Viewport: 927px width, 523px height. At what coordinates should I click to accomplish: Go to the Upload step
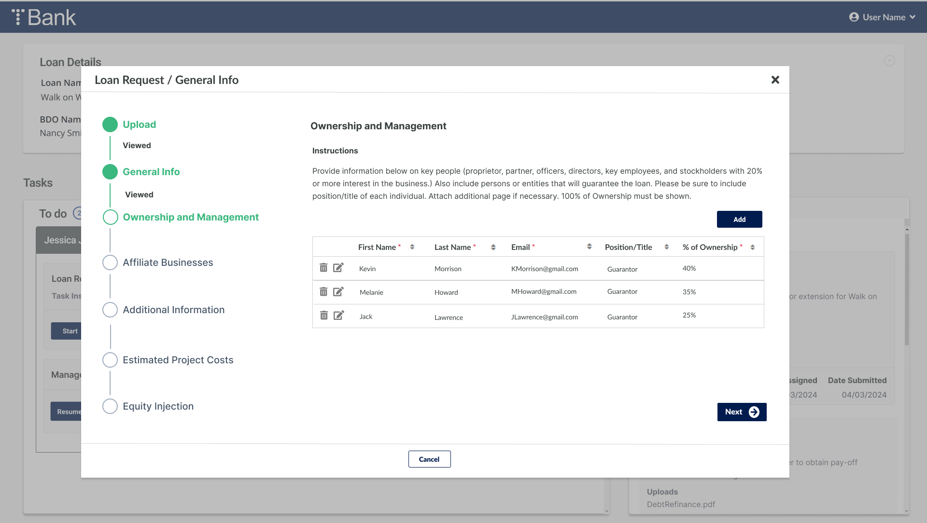coord(139,124)
